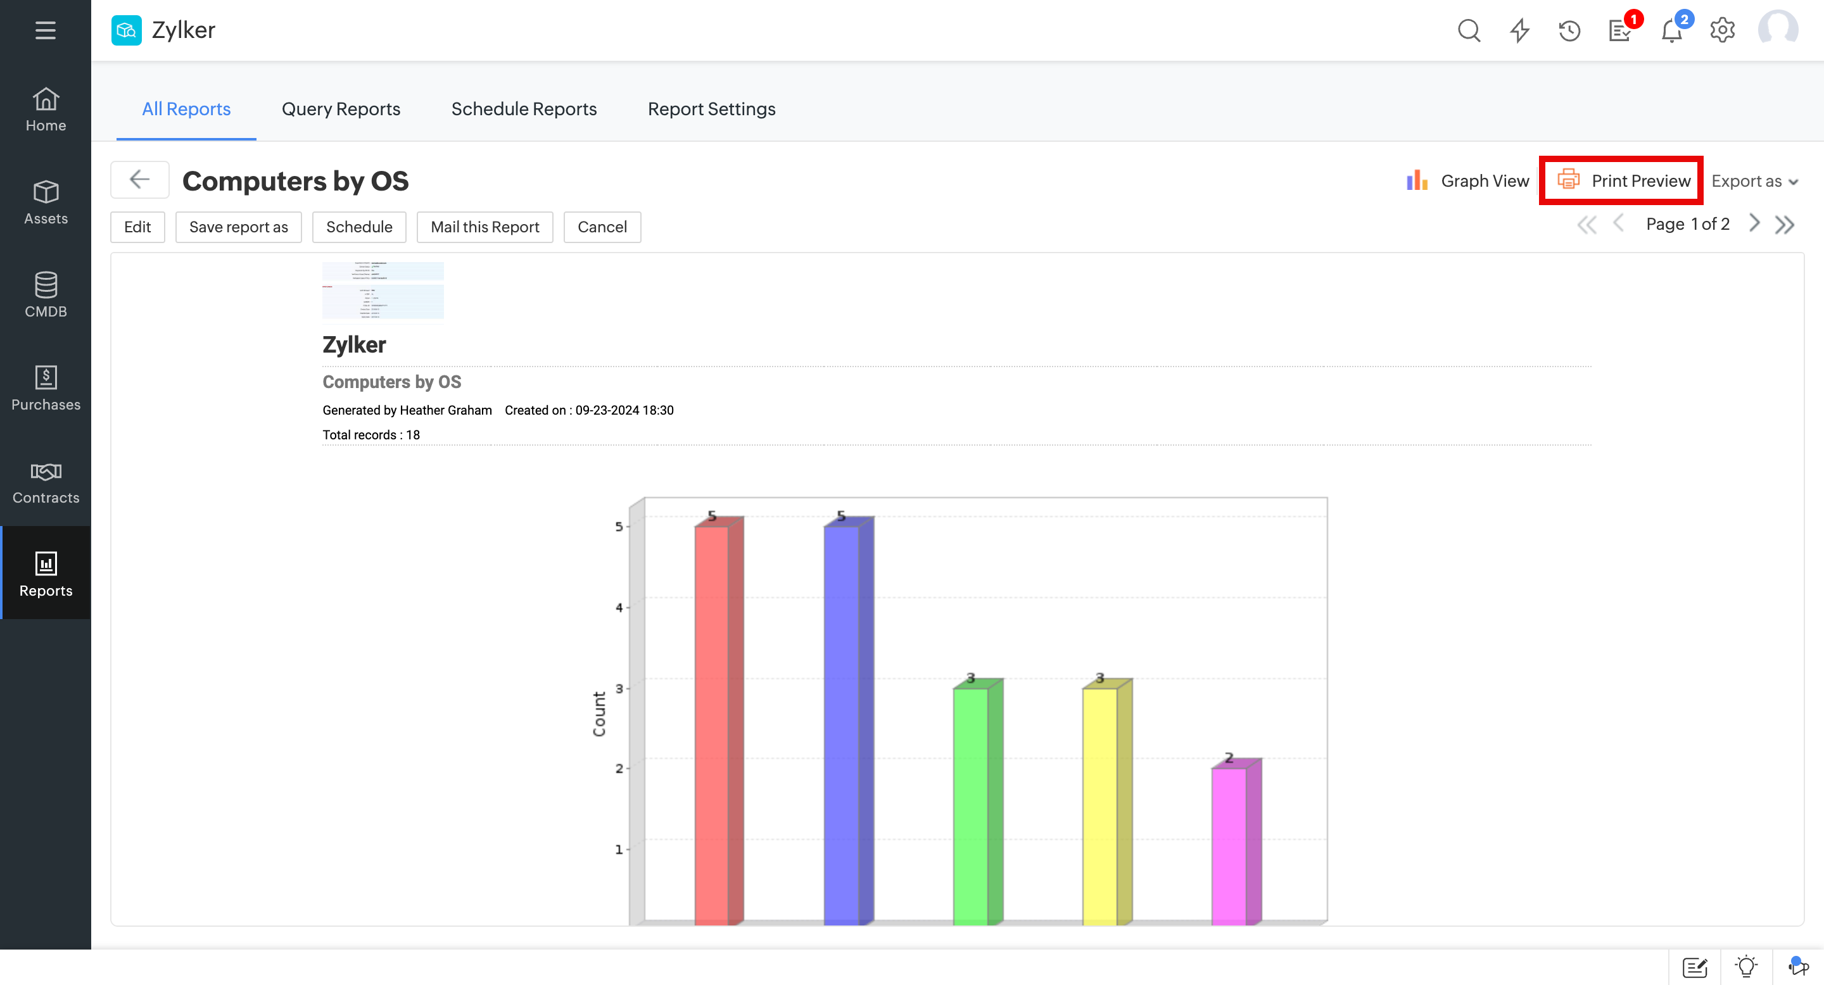This screenshot has width=1824, height=985.
Task: Open the tasks checklist icon with badge
Action: click(1620, 30)
